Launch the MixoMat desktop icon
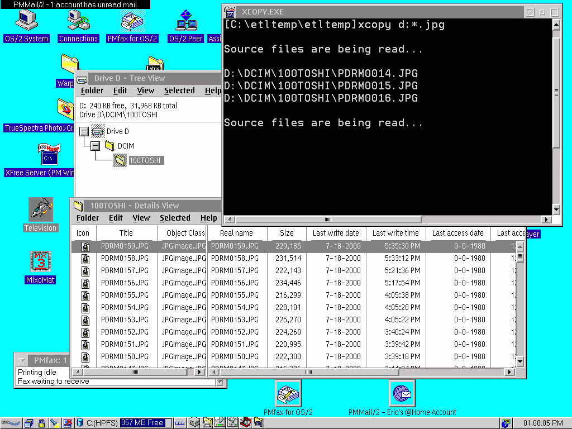Viewport: 572px width, 429px height. pos(40,261)
